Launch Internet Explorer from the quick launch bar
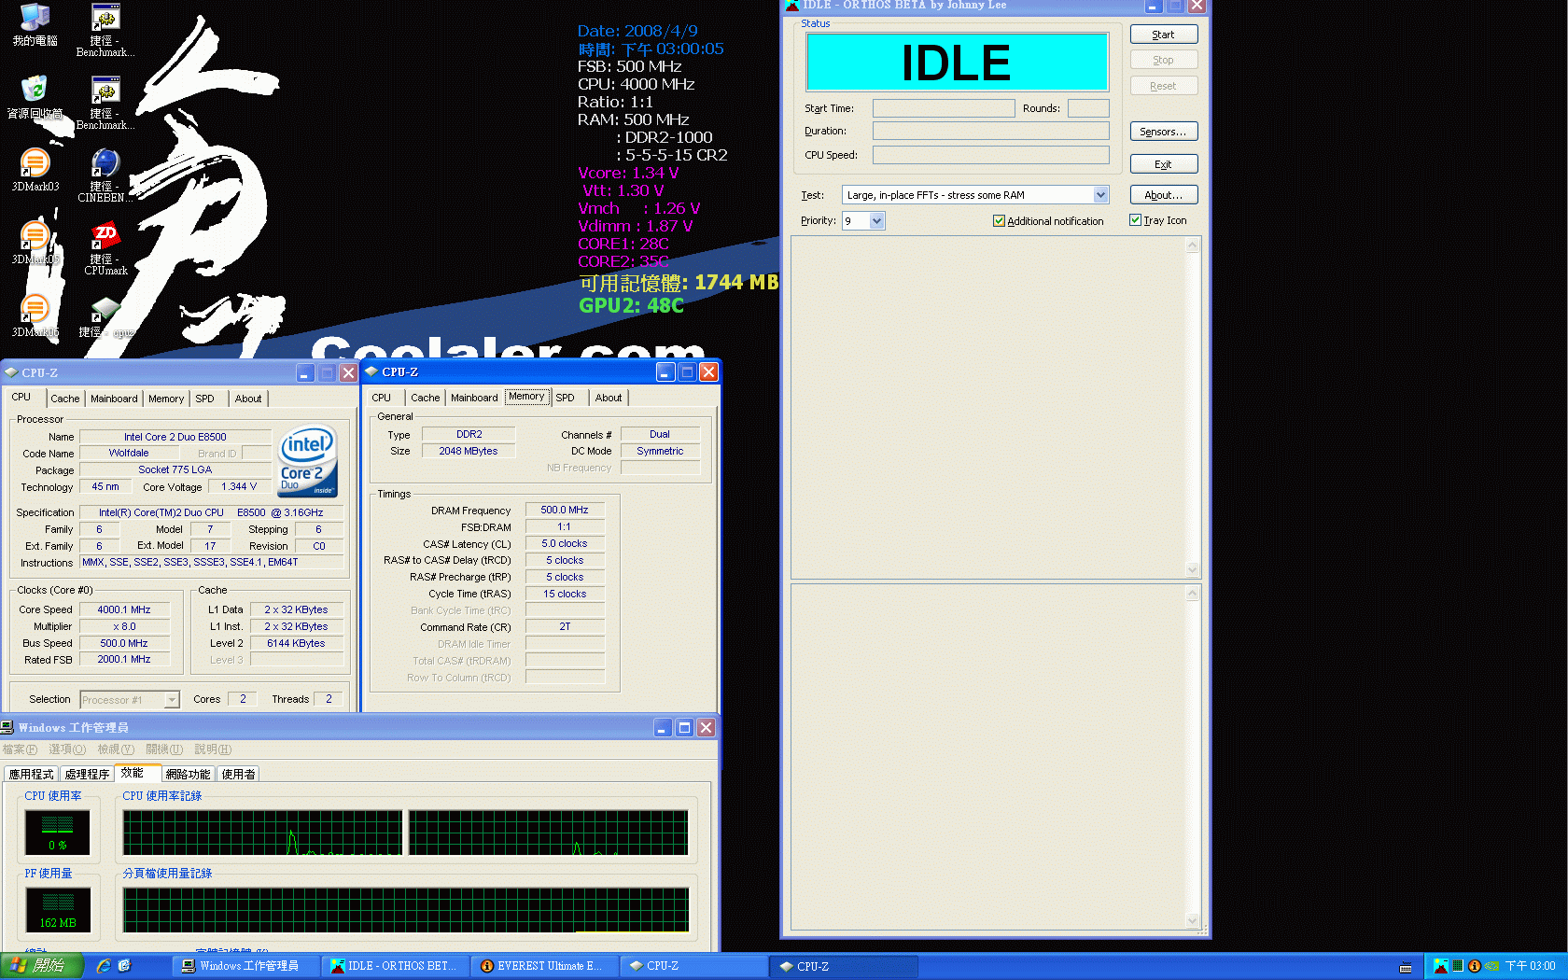The height and width of the screenshot is (980, 1568). pos(104,966)
